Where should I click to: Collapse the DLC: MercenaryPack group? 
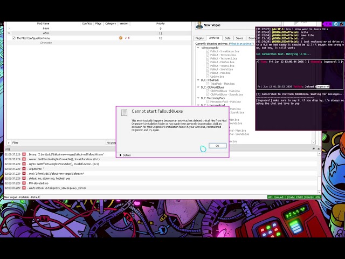tap(198, 98)
